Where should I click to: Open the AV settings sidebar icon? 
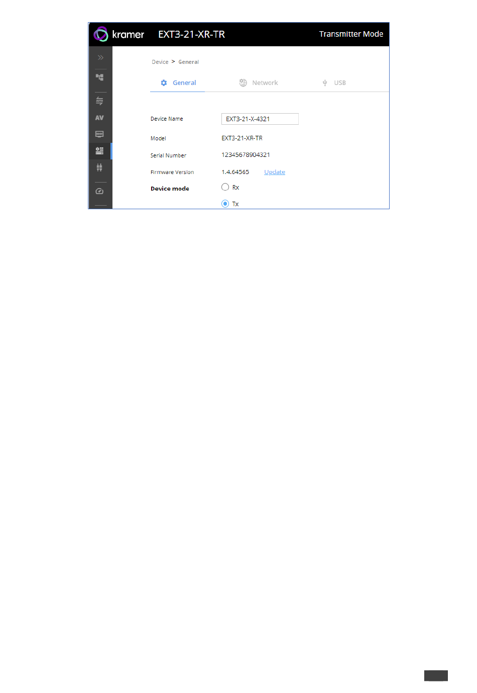tap(99, 118)
